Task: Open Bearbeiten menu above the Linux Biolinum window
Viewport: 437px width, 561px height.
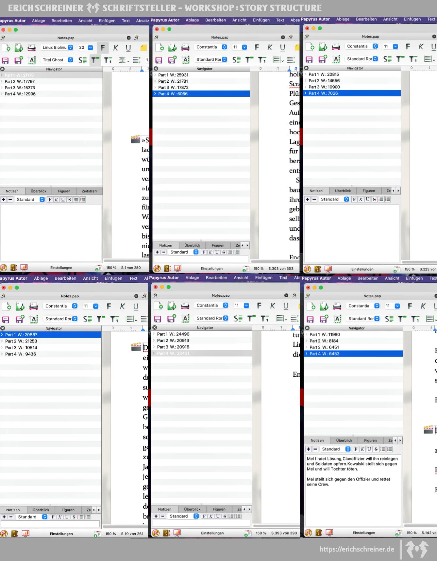Action: click(x=62, y=21)
